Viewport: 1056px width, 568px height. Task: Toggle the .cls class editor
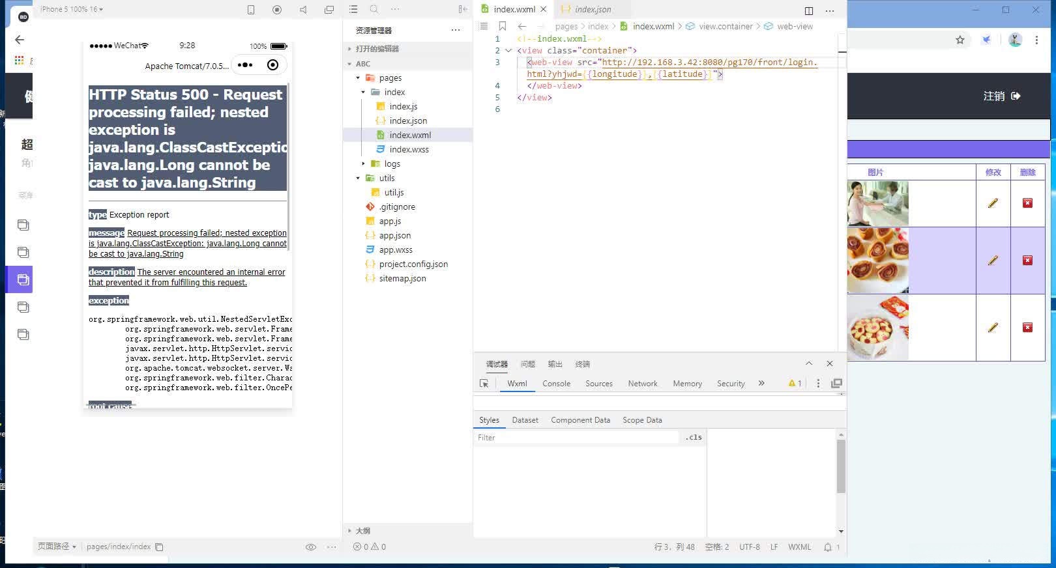point(694,438)
